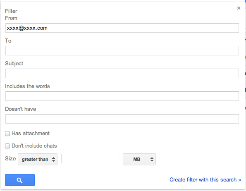This screenshot has width=246, height=191.
Task: Click the 'Includes the words' label
Action: (x=27, y=86)
